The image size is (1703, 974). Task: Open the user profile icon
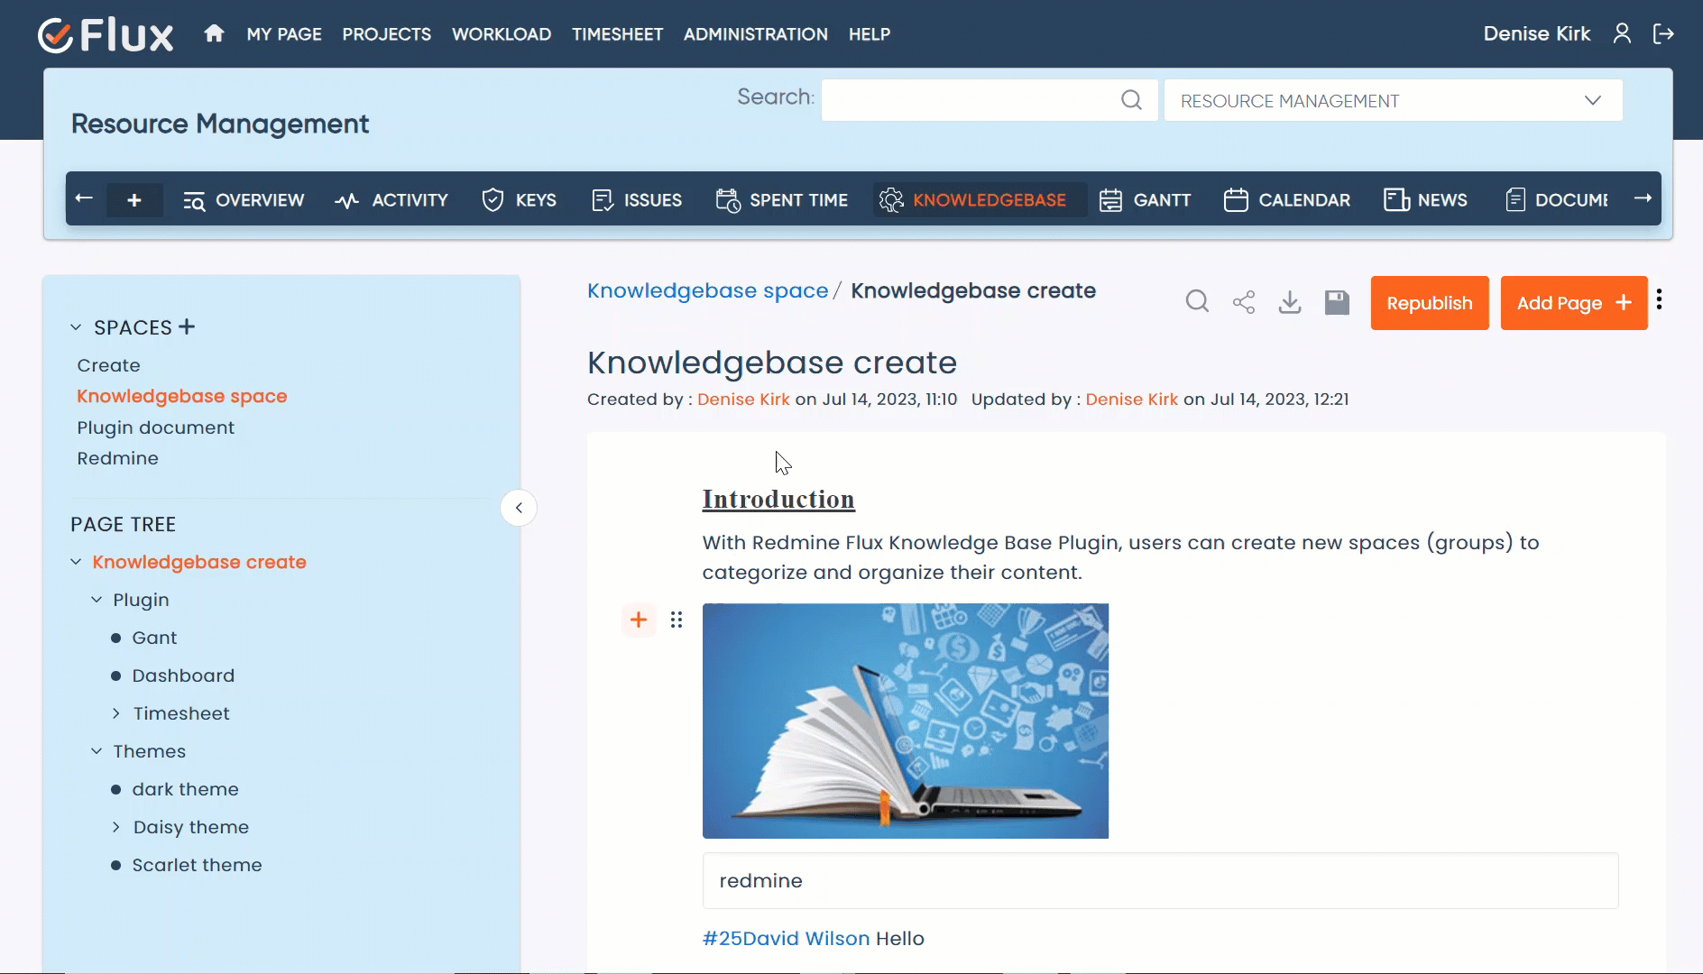(1622, 34)
